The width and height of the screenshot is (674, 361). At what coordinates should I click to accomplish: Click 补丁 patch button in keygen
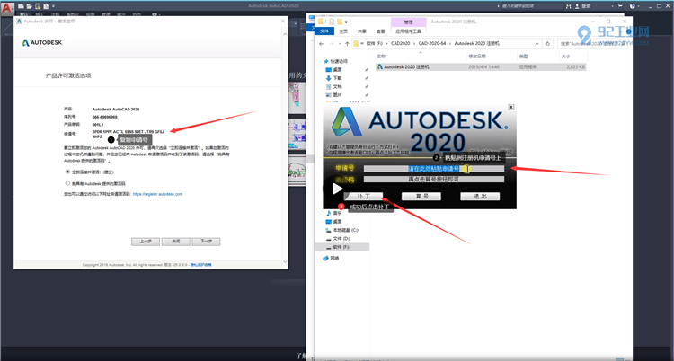[x=363, y=197]
